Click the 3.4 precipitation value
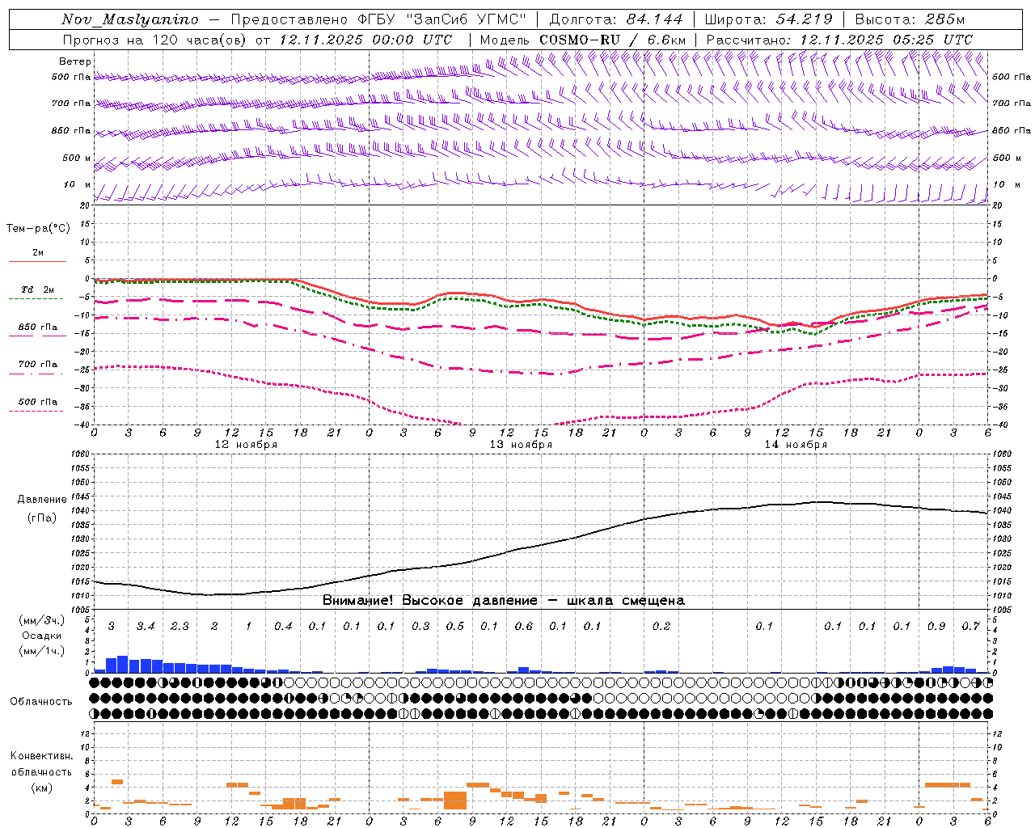This screenshot has width=1035, height=828. point(146,627)
